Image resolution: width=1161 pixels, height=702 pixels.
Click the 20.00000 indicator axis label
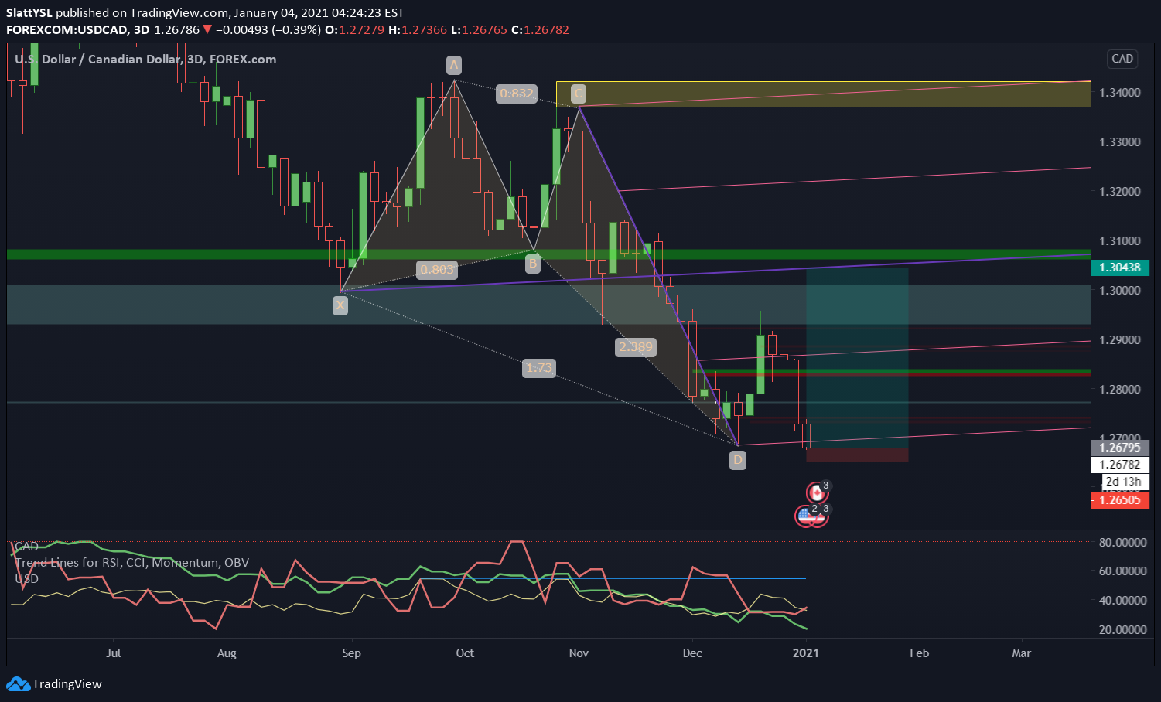[x=1122, y=629]
